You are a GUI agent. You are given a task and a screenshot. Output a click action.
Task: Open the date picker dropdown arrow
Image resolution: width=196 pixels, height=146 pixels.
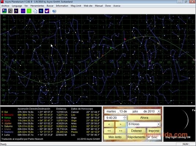[x=159, y=111]
